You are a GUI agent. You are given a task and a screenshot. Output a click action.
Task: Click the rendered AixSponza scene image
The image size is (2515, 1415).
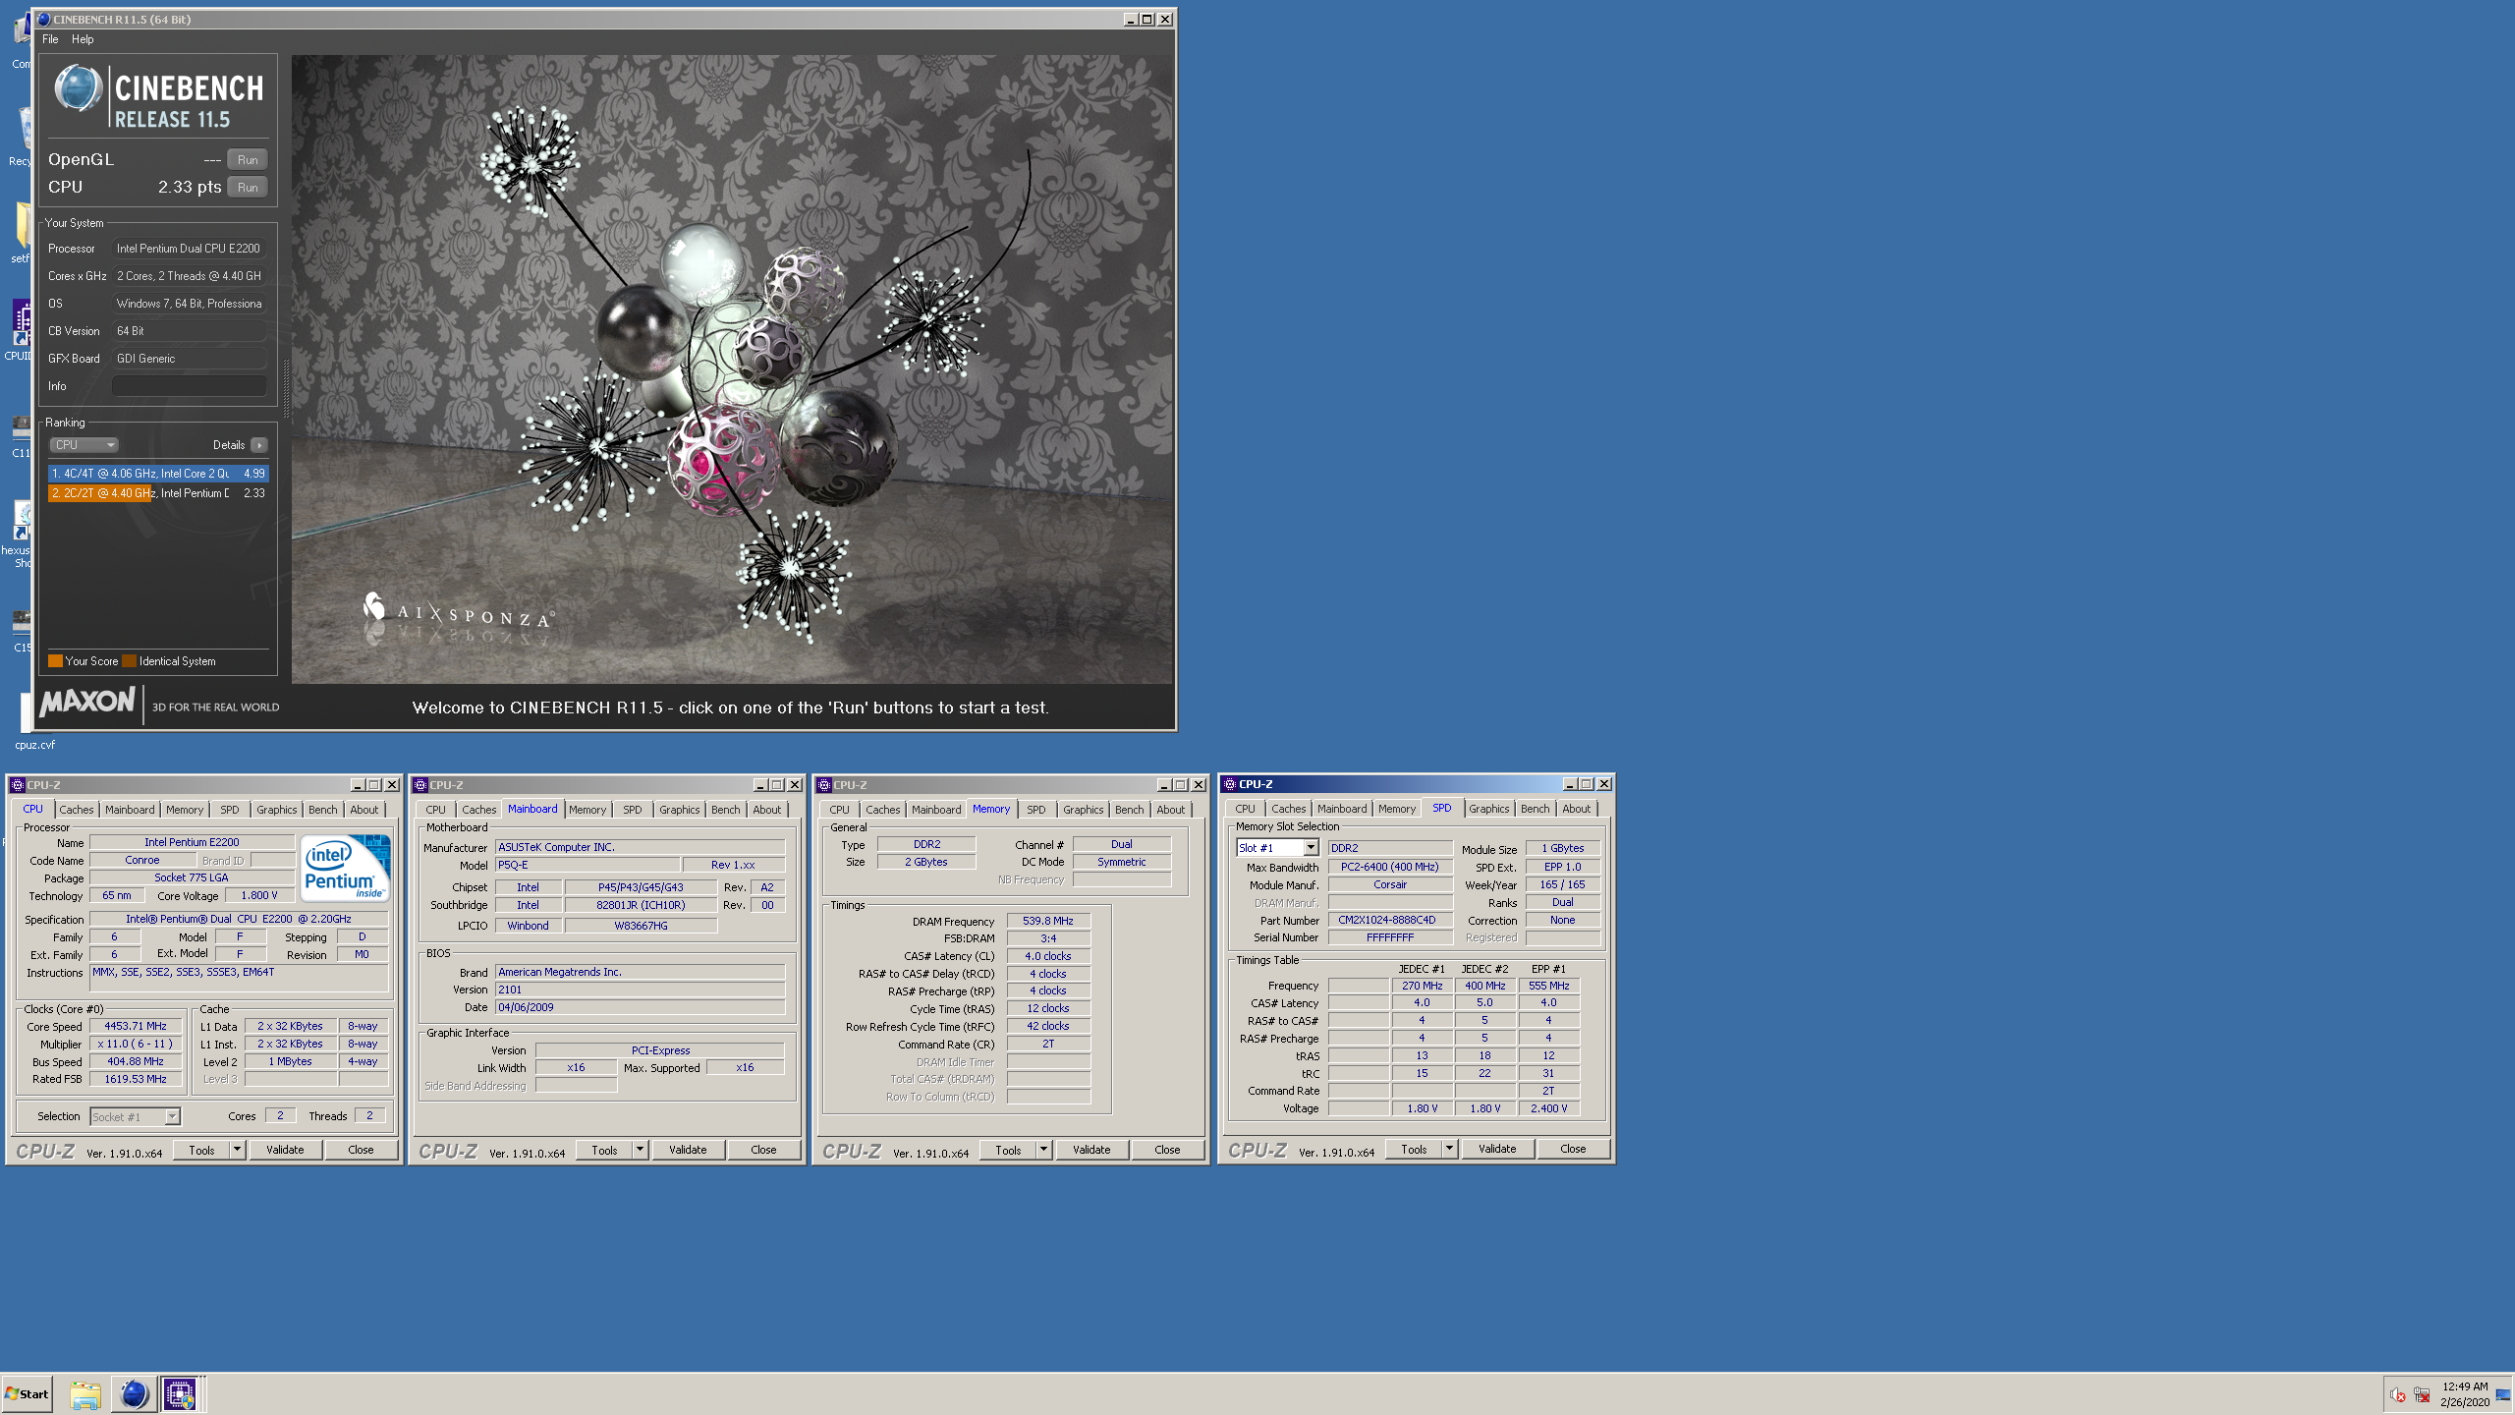[x=732, y=369]
